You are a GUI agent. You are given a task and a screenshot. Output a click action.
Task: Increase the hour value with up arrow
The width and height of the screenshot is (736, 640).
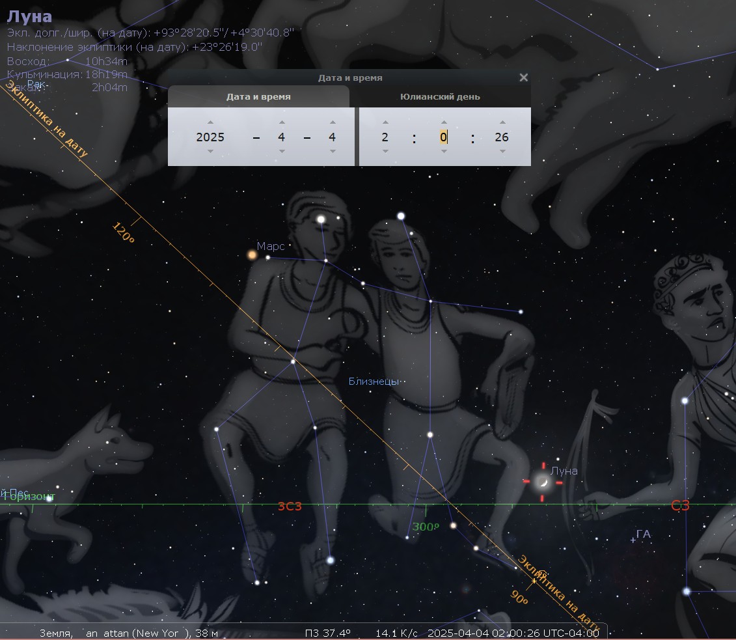point(385,122)
